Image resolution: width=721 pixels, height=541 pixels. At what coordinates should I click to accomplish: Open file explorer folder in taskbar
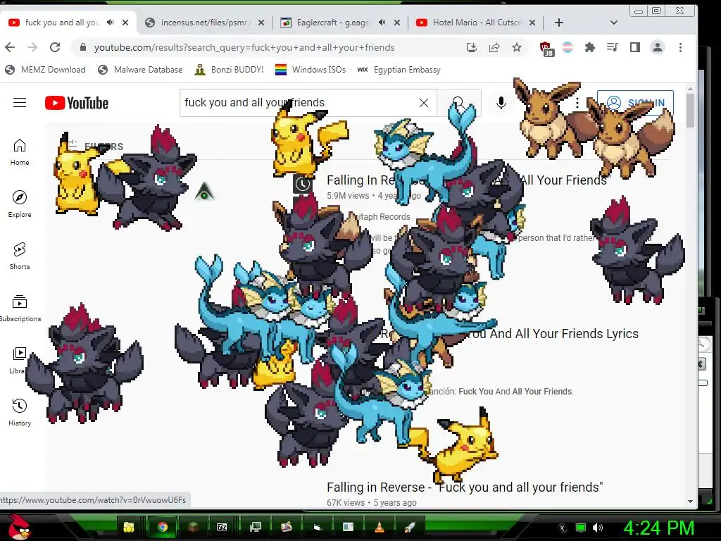[129, 527]
